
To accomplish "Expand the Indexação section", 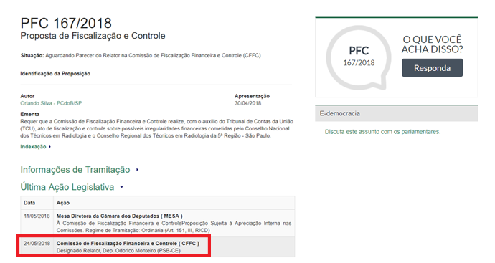I will pyautogui.click(x=33, y=147).
